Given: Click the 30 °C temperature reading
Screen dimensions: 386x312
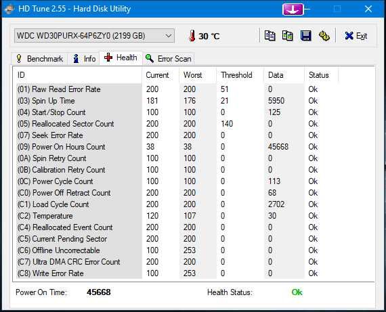Looking at the screenshot, I should point(209,36).
